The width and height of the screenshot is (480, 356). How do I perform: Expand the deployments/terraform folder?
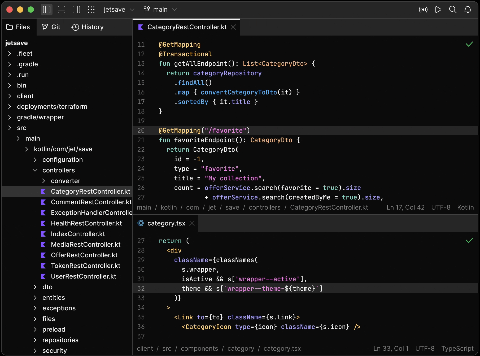click(x=10, y=107)
